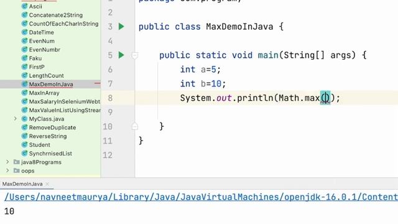Open the Faku class
Viewport: 398px width, 224px height.
pyautogui.click(x=35, y=58)
